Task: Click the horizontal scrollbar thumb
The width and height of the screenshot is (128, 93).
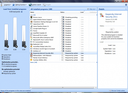Action: click(x=63, y=87)
